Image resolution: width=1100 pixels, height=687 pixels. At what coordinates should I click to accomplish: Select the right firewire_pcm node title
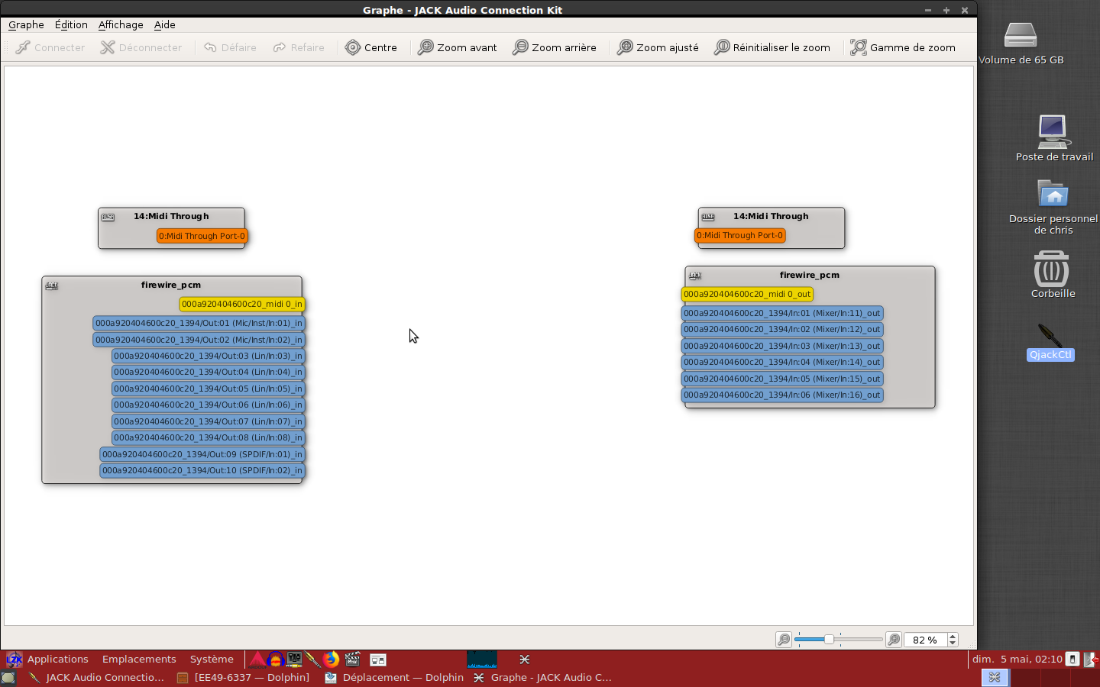pyautogui.click(x=810, y=275)
